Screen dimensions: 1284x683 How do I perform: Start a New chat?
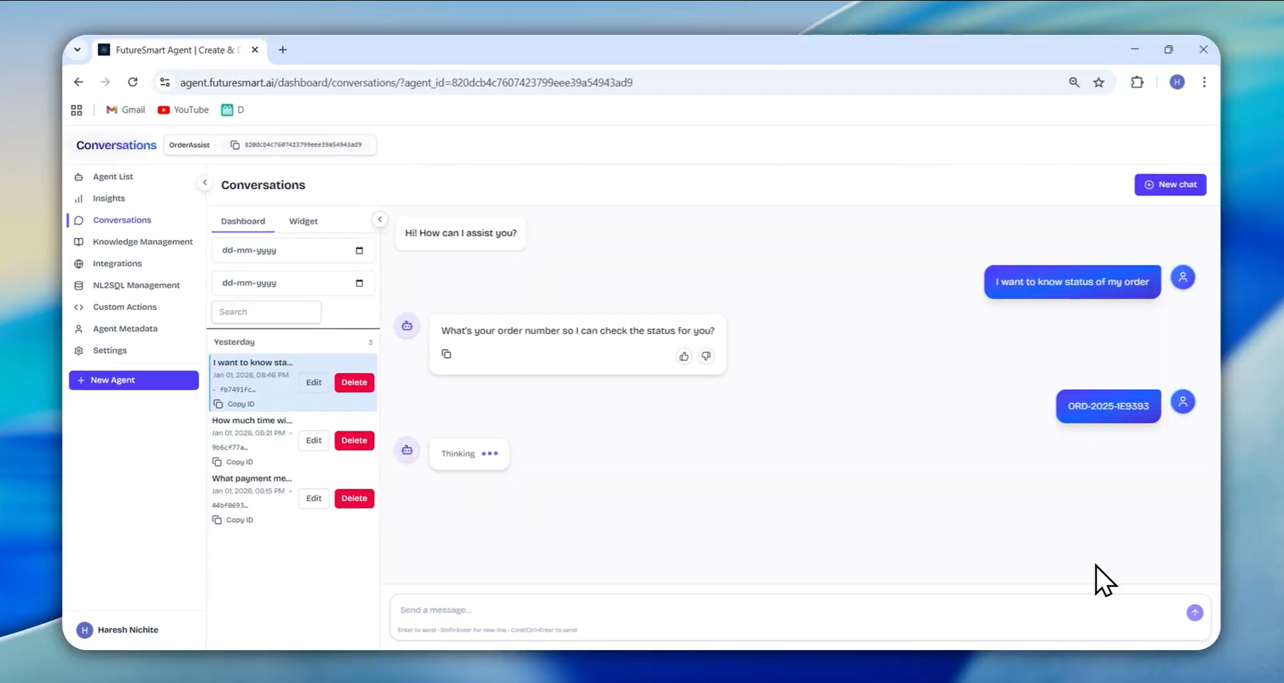click(1170, 184)
